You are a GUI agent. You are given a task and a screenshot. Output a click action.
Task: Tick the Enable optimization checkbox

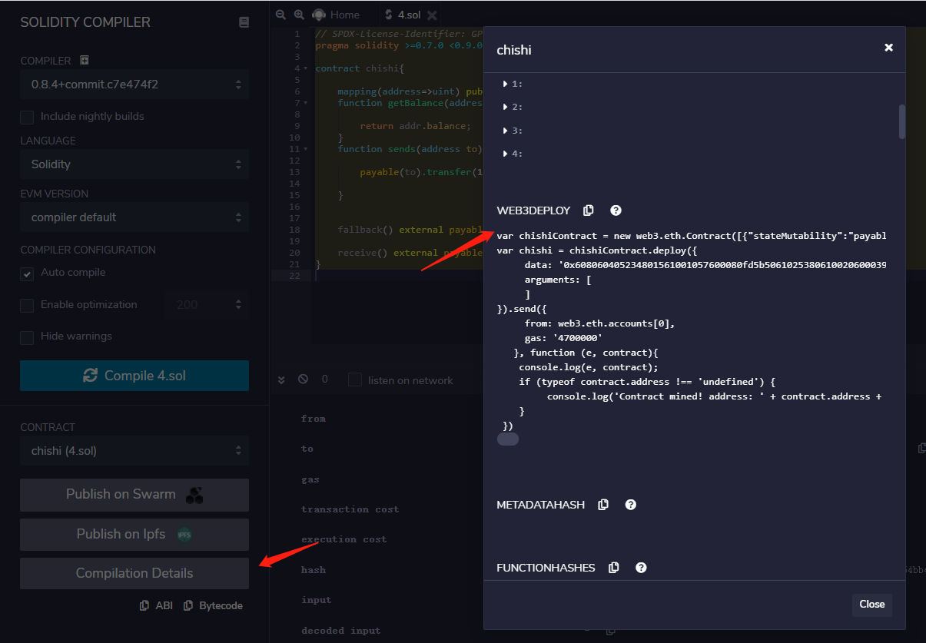click(x=27, y=305)
